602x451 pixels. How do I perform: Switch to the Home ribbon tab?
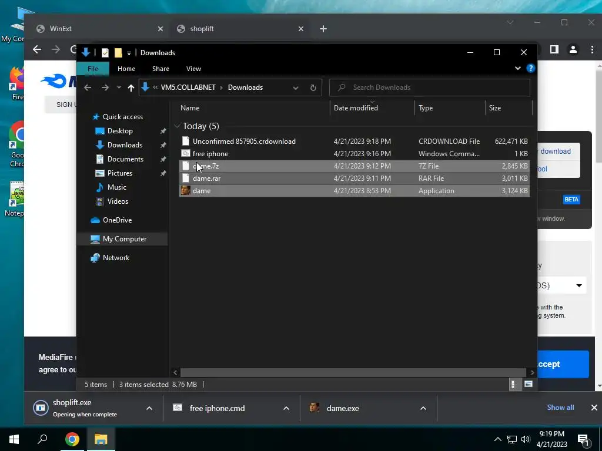126,69
